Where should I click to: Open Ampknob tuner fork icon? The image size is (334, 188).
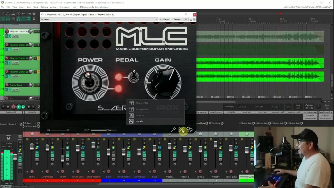(173, 130)
